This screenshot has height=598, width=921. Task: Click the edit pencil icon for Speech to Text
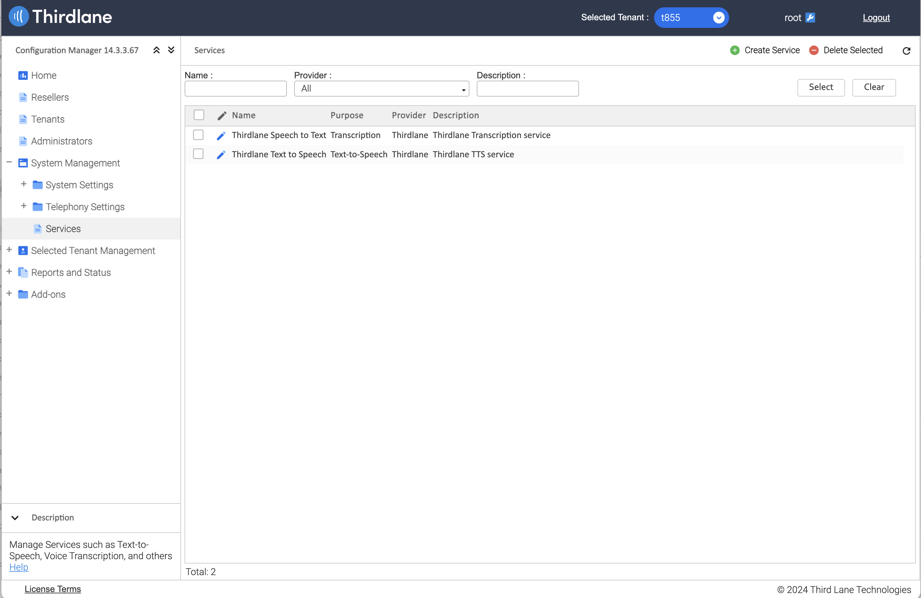[x=220, y=135]
